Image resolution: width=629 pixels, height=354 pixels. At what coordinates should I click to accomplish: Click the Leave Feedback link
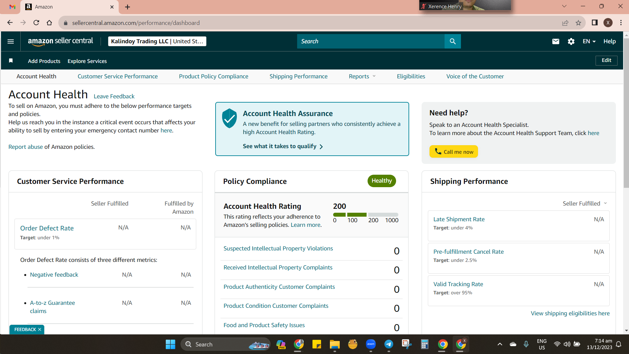point(114,96)
